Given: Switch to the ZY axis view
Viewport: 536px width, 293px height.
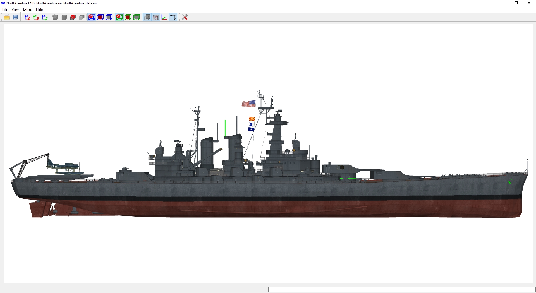Looking at the screenshot, I should pos(45,17).
